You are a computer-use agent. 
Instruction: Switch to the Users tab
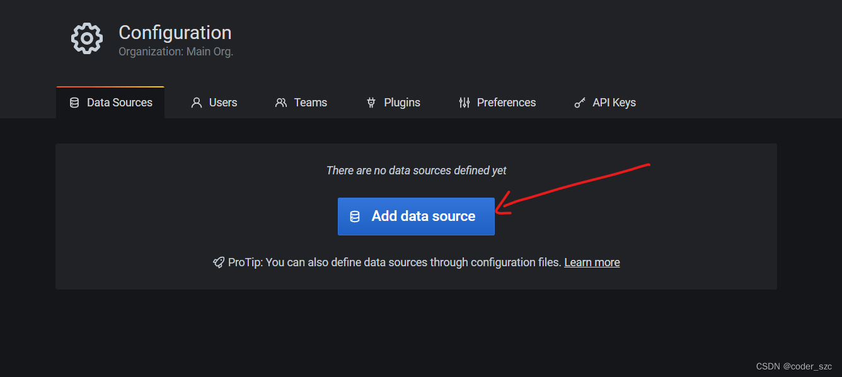214,103
